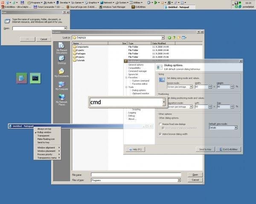
Task: Select Desktop in the Browse places bar
Action: tap(62, 60)
